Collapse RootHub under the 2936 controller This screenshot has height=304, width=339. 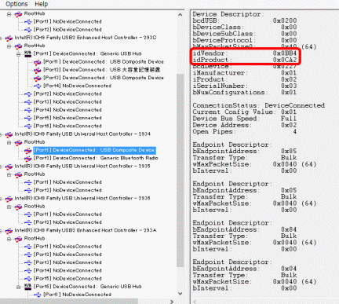[x=9, y=207]
